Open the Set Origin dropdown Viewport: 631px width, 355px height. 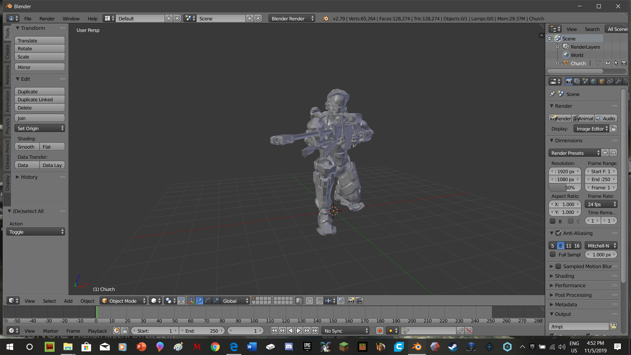point(40,128)
